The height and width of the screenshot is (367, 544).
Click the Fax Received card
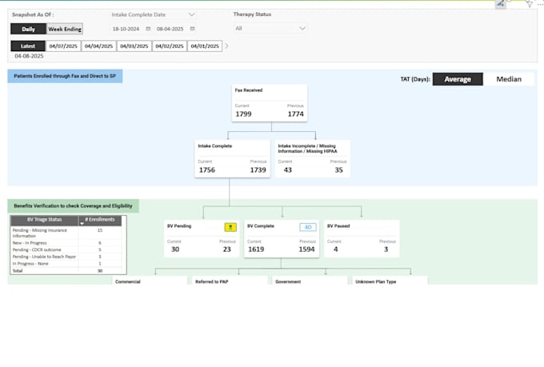270,103
